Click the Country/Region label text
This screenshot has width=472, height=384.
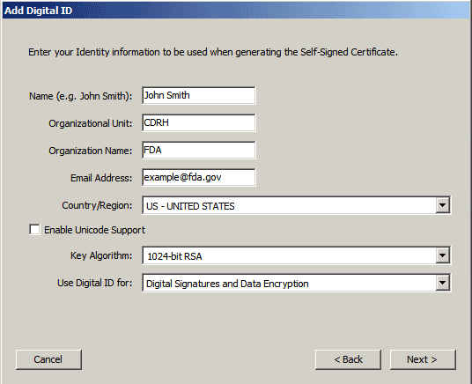click(x=97, y=205)
